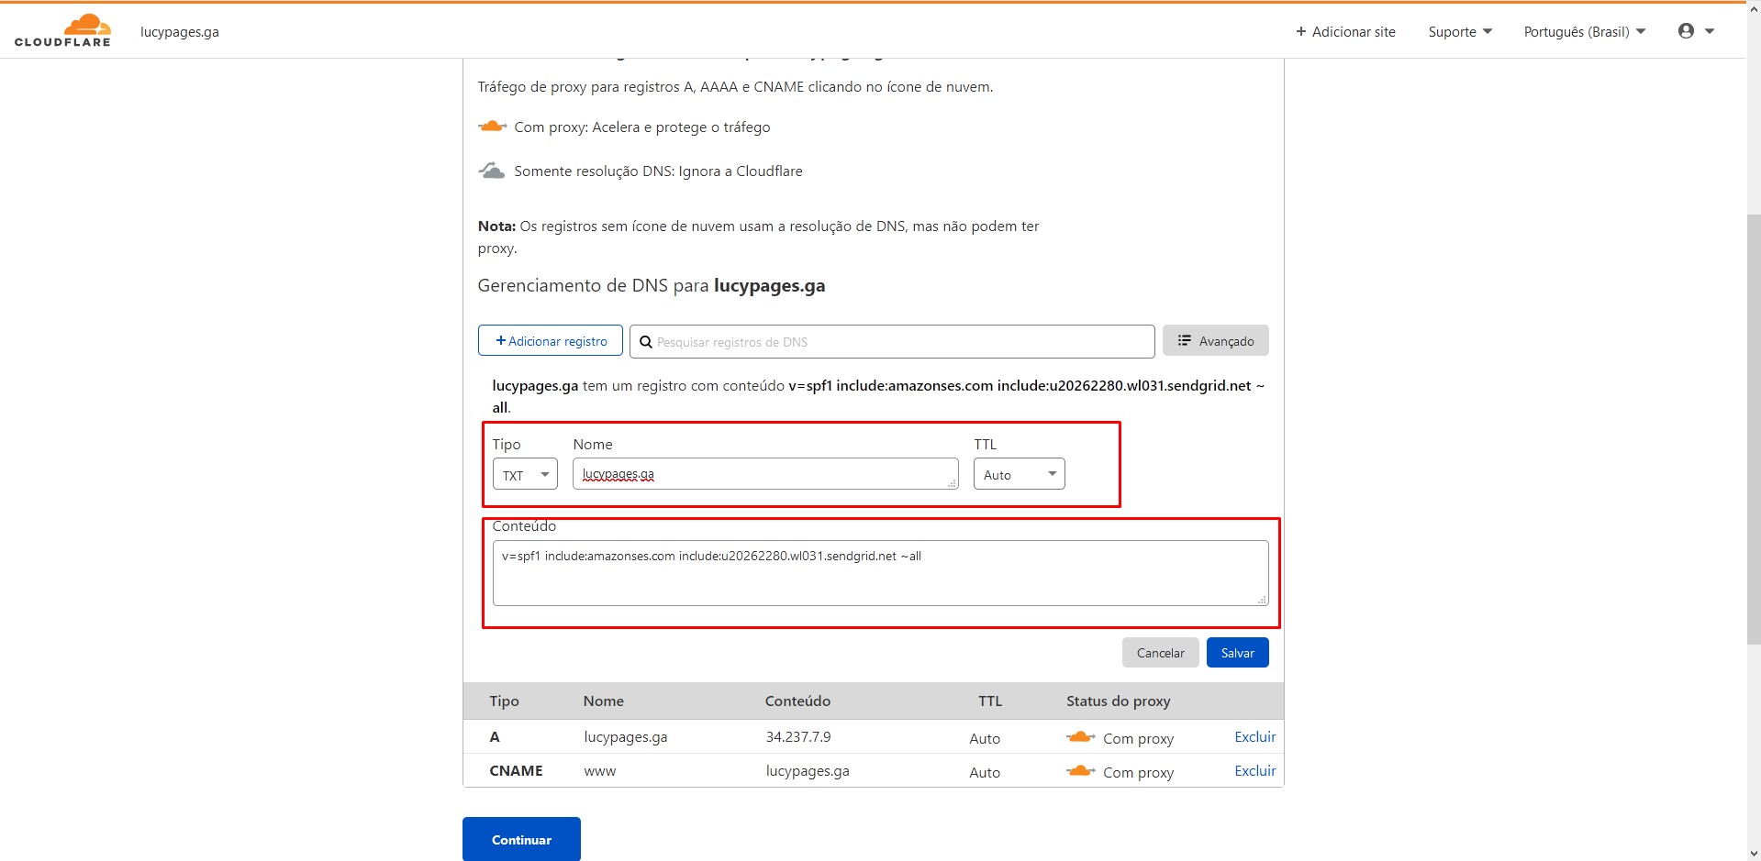
Task: Click the Conteúdo column header in table
Action: click(x=797, y=701)
